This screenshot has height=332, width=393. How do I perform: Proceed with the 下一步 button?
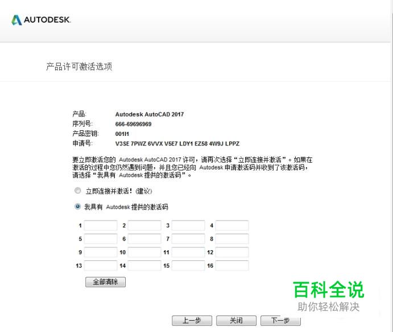280,321
